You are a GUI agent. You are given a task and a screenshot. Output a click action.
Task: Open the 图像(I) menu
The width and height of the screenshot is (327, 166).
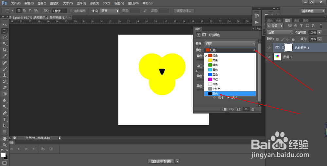[x=42, y=3]
